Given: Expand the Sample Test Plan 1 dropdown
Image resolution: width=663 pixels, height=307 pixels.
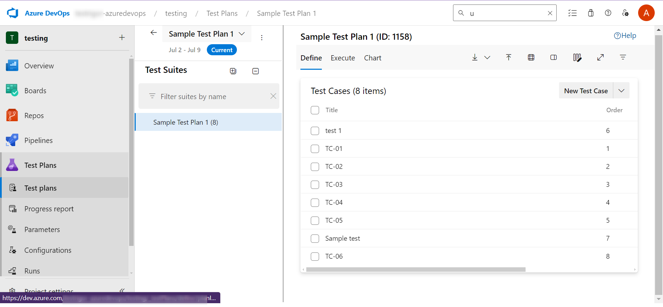Looking at the screenshot, I should (242, 34).
